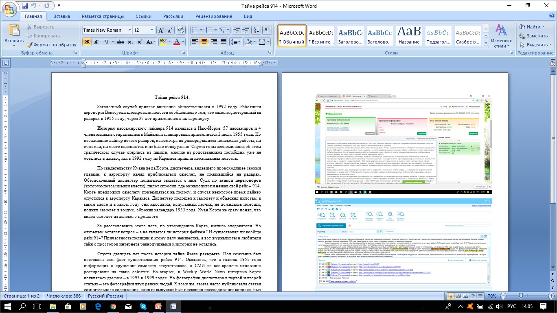Click the Sort (A-Я) button

256,30
